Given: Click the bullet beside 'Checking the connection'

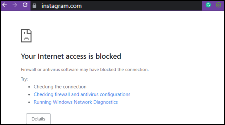Looking at the screenshot, I should click(29, 87).
